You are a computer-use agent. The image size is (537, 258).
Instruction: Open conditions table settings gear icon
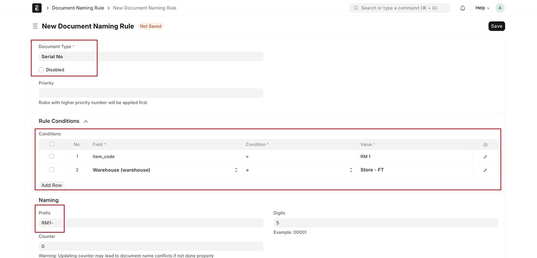click(x=485, y=144)
